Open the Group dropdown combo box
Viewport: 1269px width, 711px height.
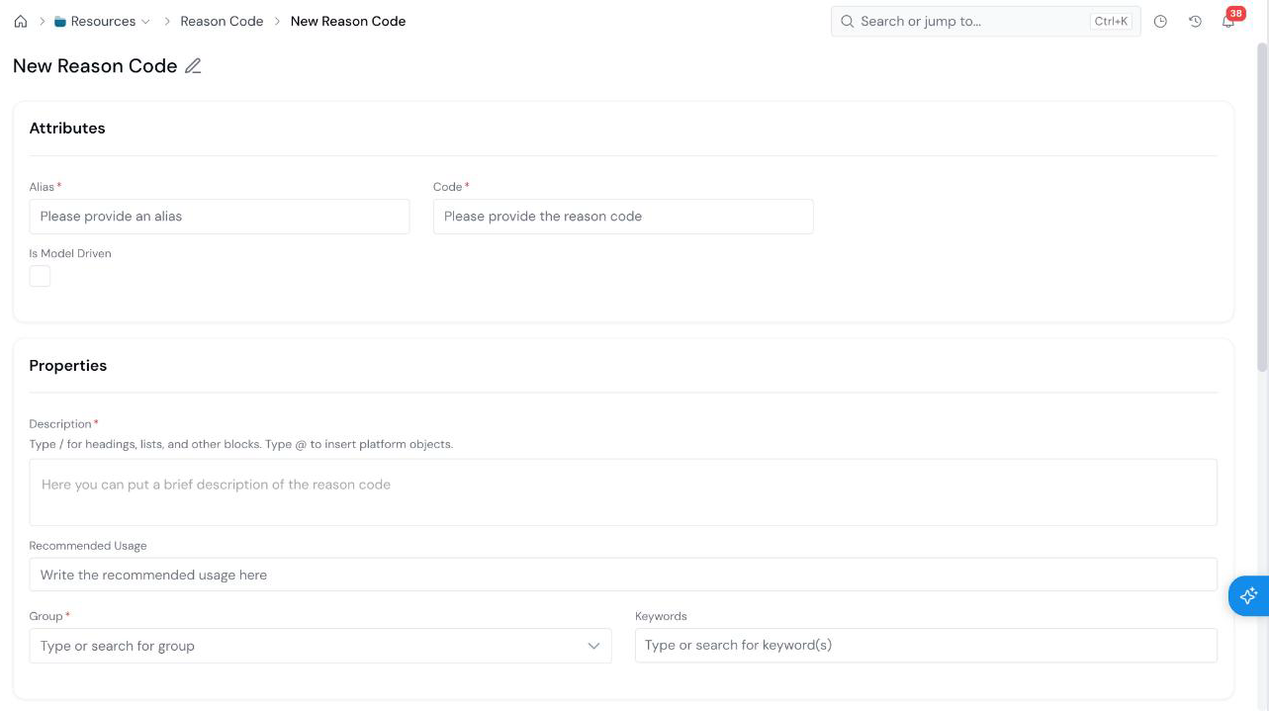[320, 646]
